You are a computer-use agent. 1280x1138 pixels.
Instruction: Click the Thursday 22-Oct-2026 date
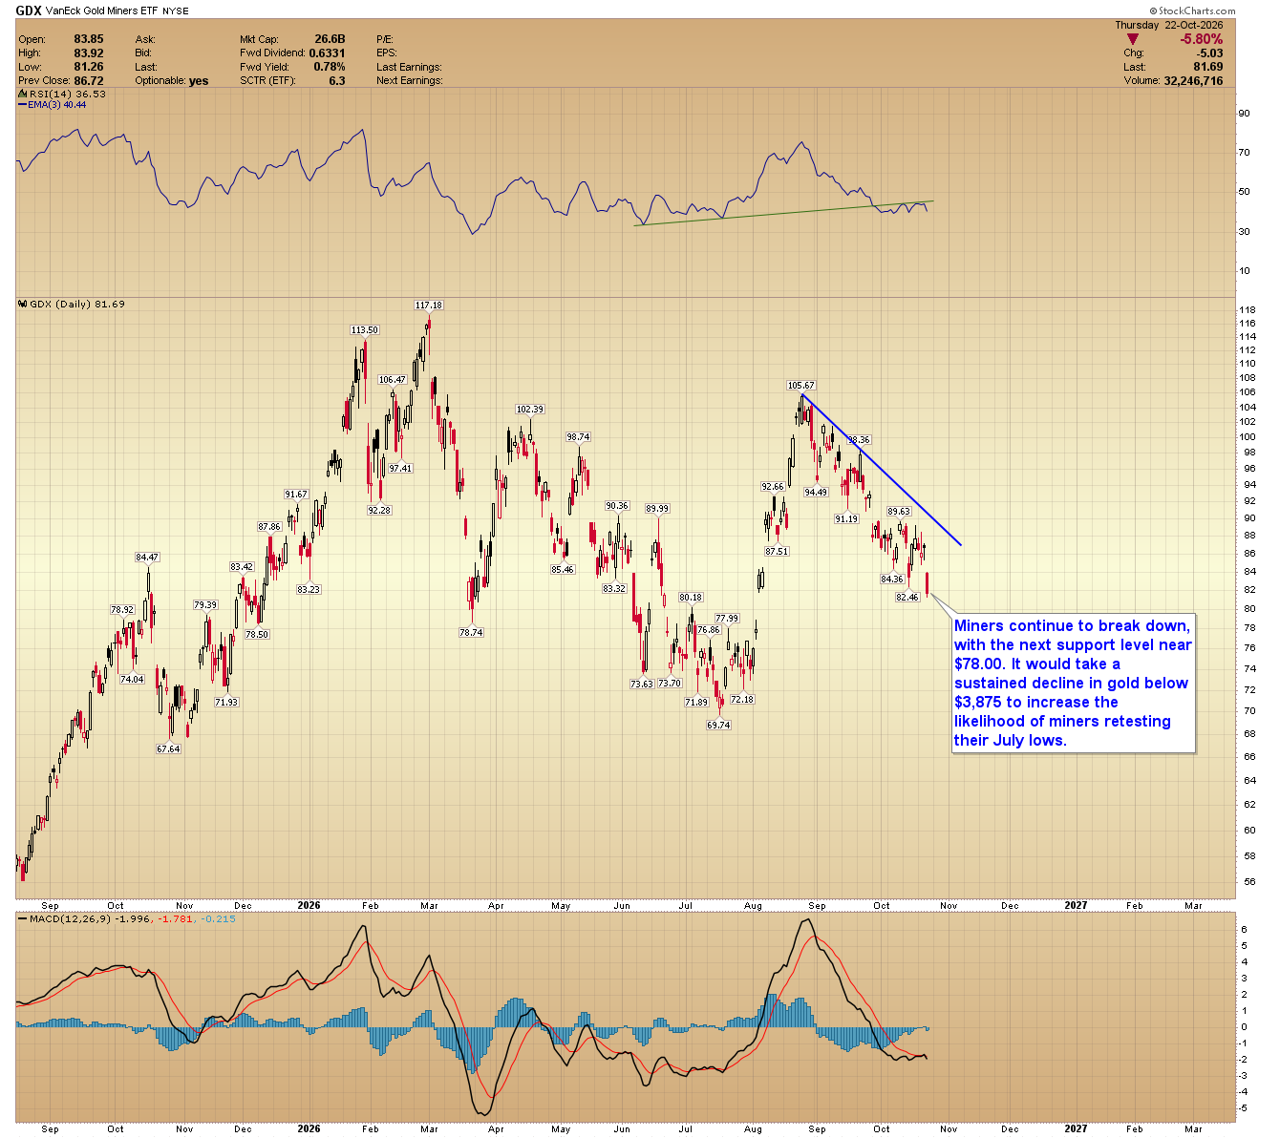1168,26
